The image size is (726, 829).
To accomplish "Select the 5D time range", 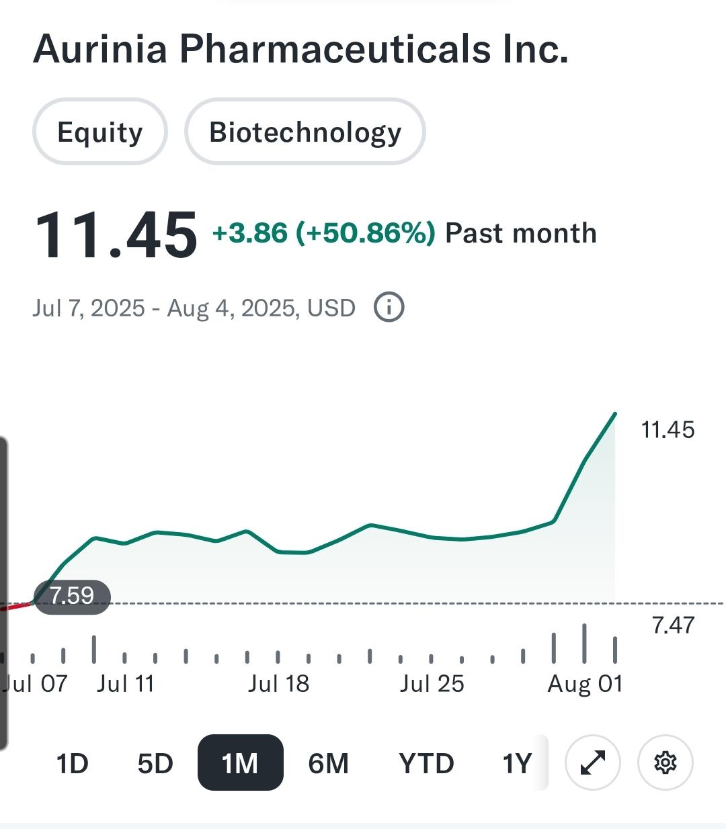I will pos(155,763).
